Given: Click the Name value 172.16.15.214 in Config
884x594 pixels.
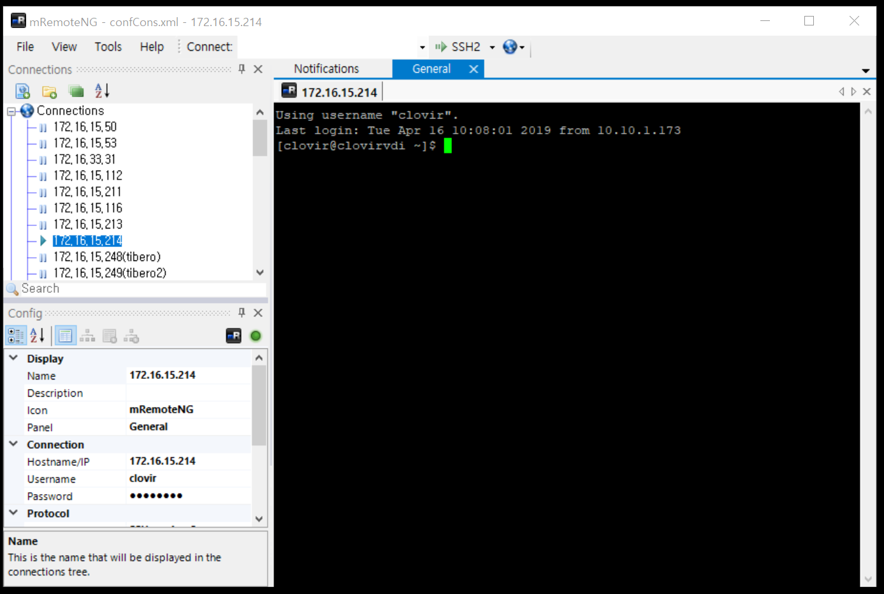Looking at the screenshot, I should pos(189,375).
